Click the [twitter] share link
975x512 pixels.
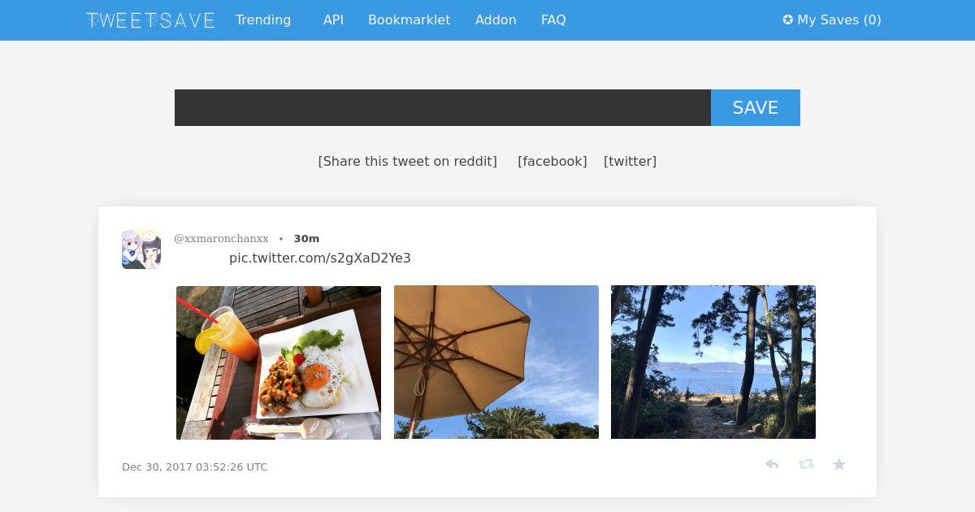[x=630, y=161]
